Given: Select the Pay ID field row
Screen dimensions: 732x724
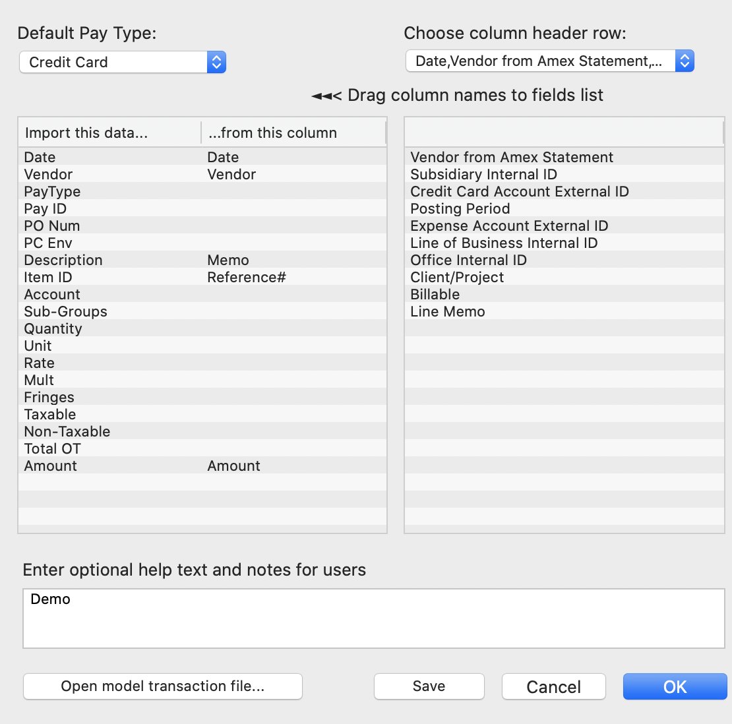Looking at the screenshot, I should point(202,208).
